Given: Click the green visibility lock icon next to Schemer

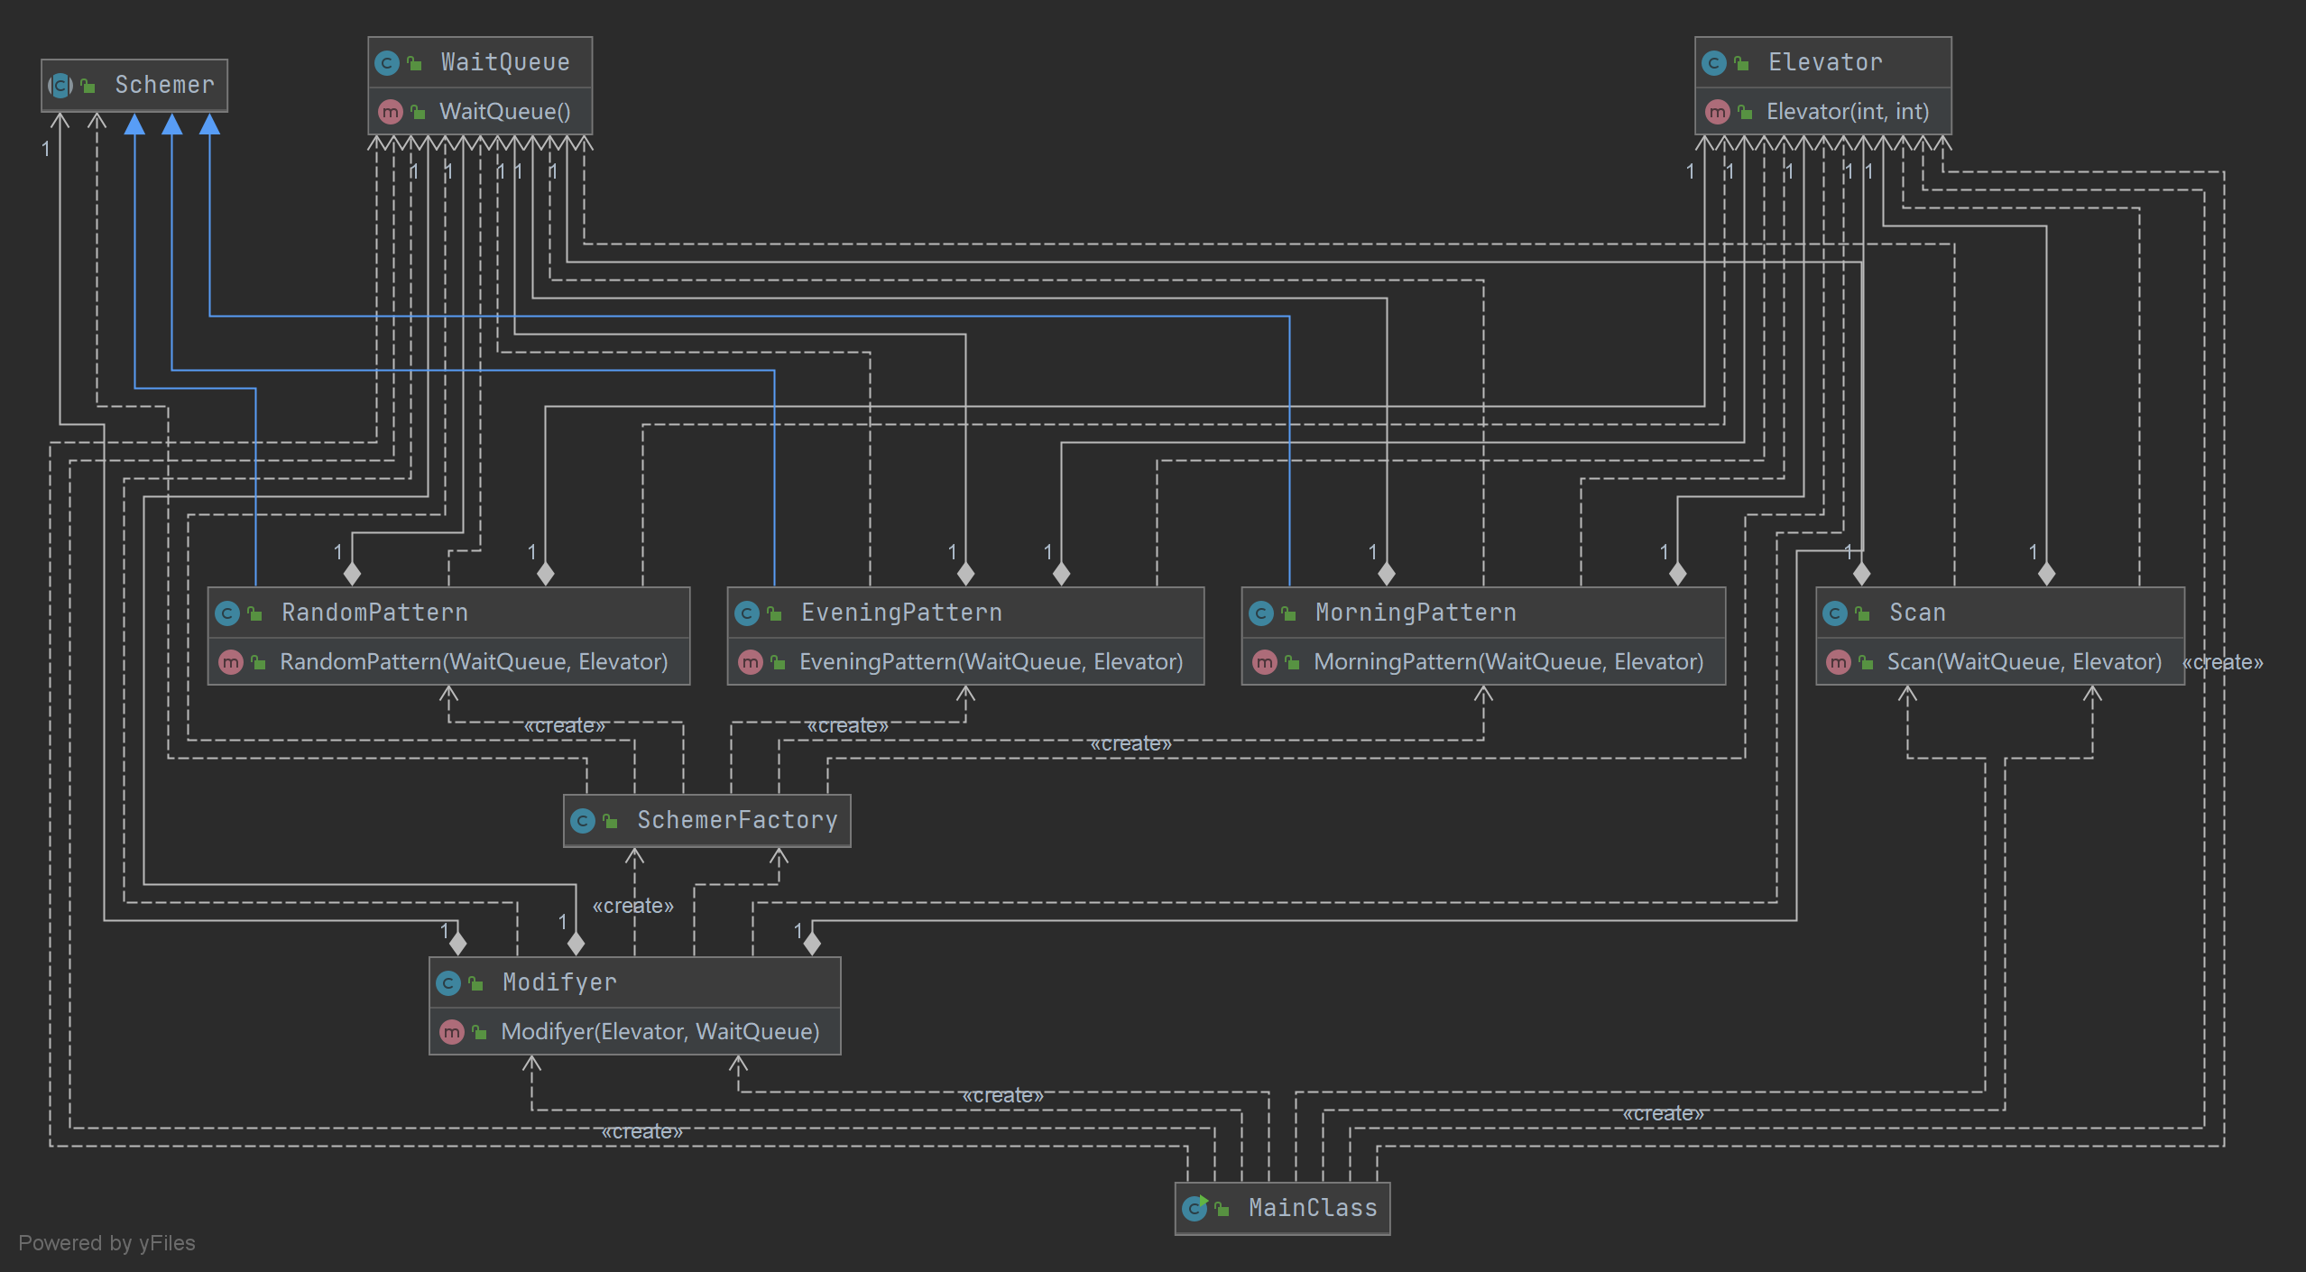Looking at the screenshot, I should (x=88, y=86).
